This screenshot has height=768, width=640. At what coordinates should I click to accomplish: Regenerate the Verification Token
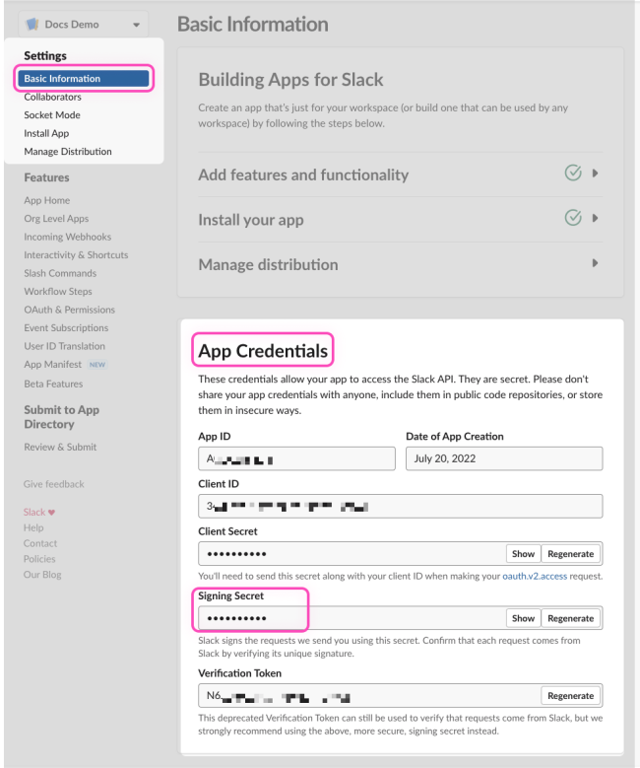pos(571,695)
